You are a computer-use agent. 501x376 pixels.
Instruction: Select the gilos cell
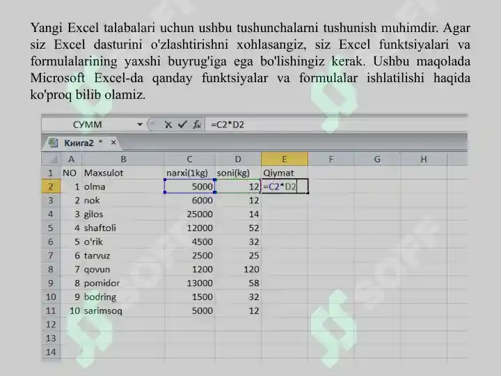123,214
